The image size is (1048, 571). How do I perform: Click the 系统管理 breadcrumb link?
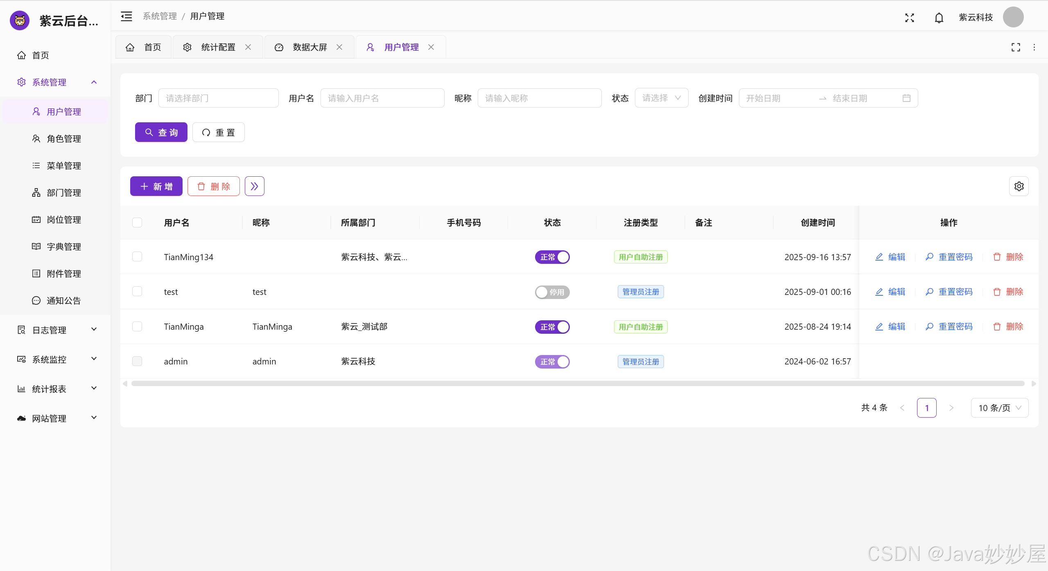coord(160,16)
